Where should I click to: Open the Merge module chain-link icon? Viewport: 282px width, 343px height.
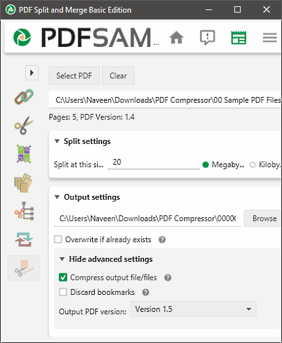tap(24, 96)
